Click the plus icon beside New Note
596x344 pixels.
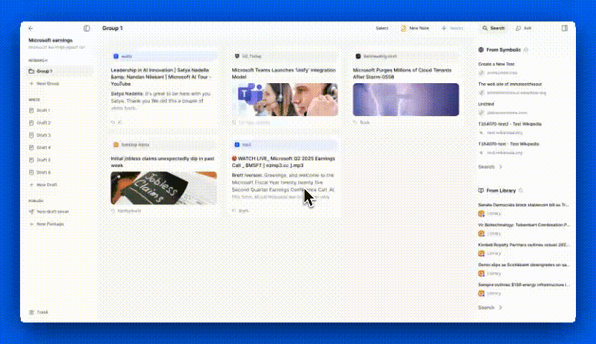(x=443, y=28)
